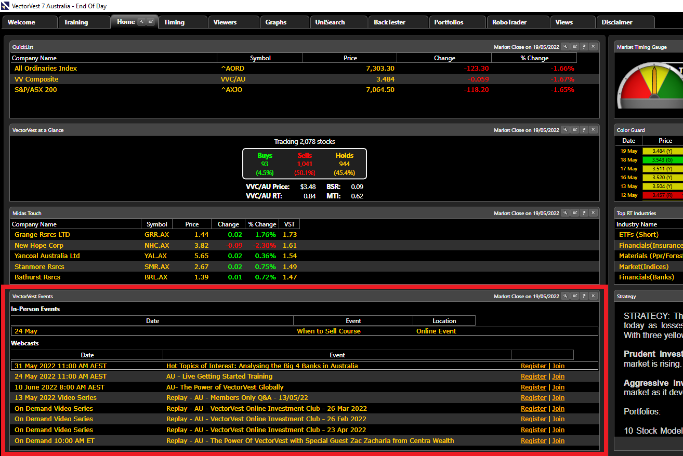This screenshot has height=456, width=683.
Task: Click the VectorVest app logo in title bar
Action: pos(6,6)
